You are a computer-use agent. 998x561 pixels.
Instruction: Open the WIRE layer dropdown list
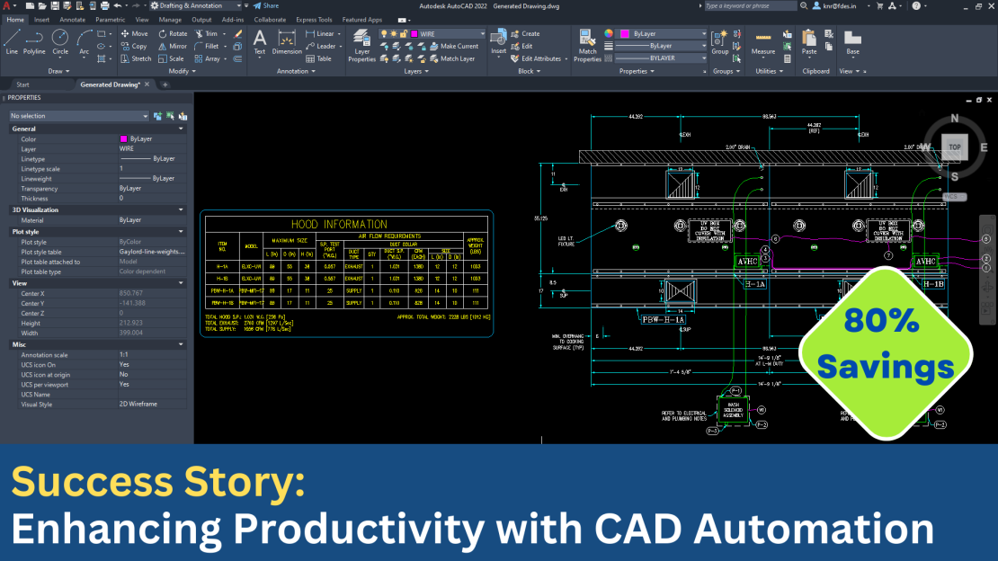tap(483, 33)
